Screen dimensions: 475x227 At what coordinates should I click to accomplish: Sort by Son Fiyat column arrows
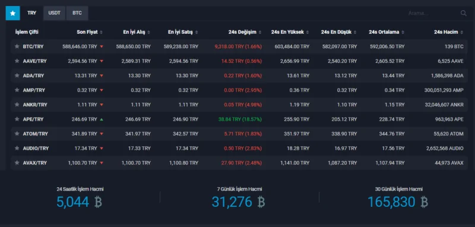tap(101, 33)
